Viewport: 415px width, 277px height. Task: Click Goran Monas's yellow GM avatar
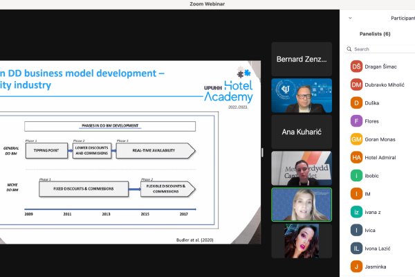click(x=357, y=139)
